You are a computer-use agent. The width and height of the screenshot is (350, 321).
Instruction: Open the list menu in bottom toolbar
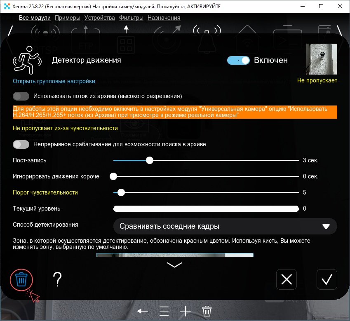(x=164, y=311)
